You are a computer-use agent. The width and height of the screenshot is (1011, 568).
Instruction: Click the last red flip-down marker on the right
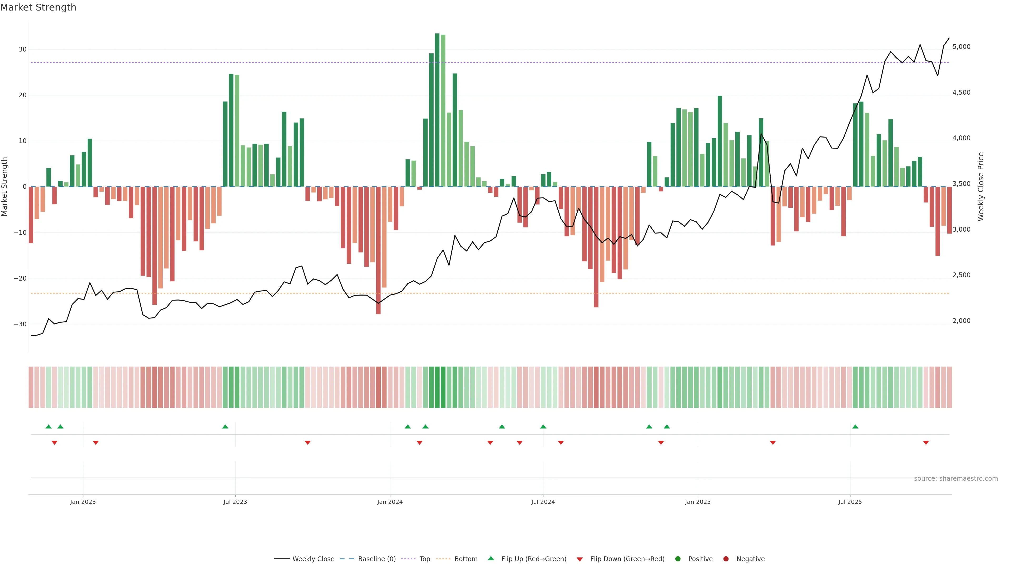(x=926, y=443)
